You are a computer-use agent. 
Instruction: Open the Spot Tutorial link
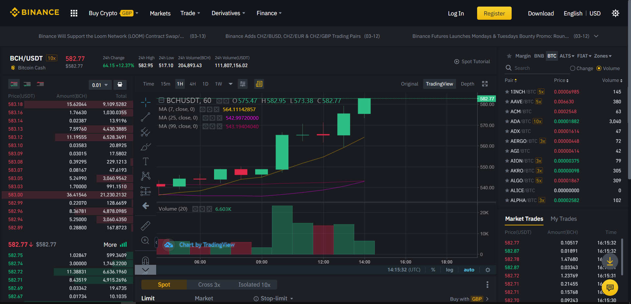tap(472, 62)
